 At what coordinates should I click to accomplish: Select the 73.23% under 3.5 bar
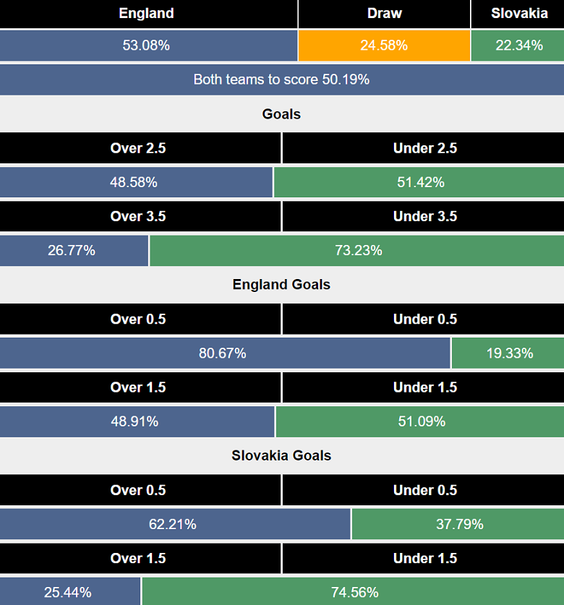pyautogui.click(x=357, y=251)
